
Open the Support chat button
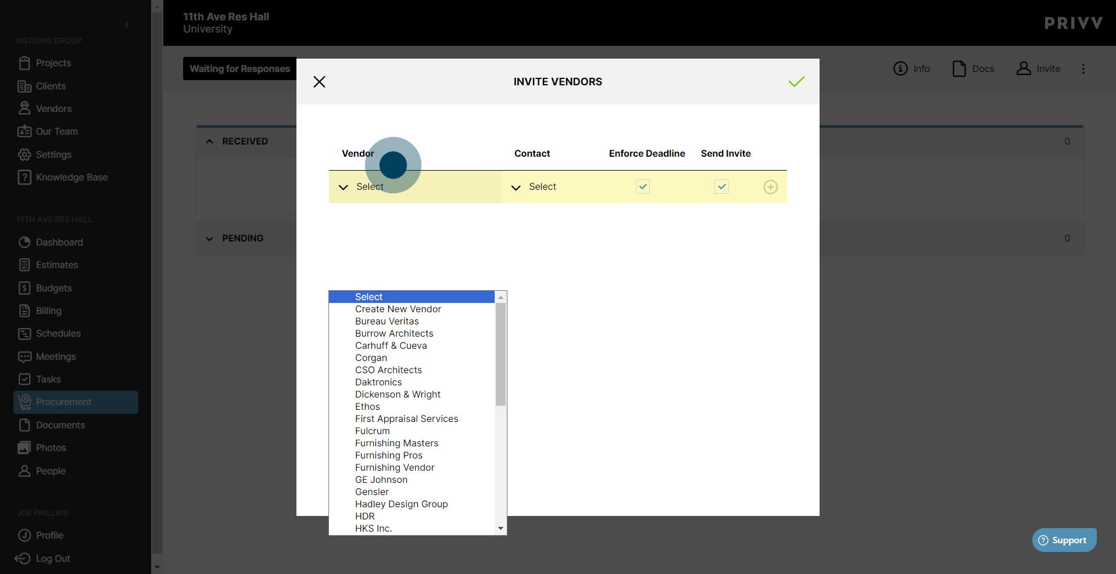(1064, 540)
